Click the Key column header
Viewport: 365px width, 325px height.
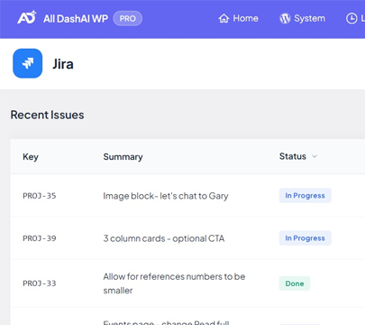point(31,157)
